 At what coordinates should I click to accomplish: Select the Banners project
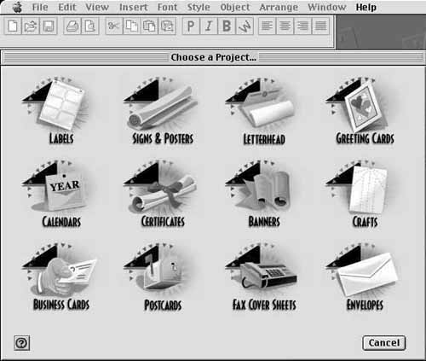(262, 194)
